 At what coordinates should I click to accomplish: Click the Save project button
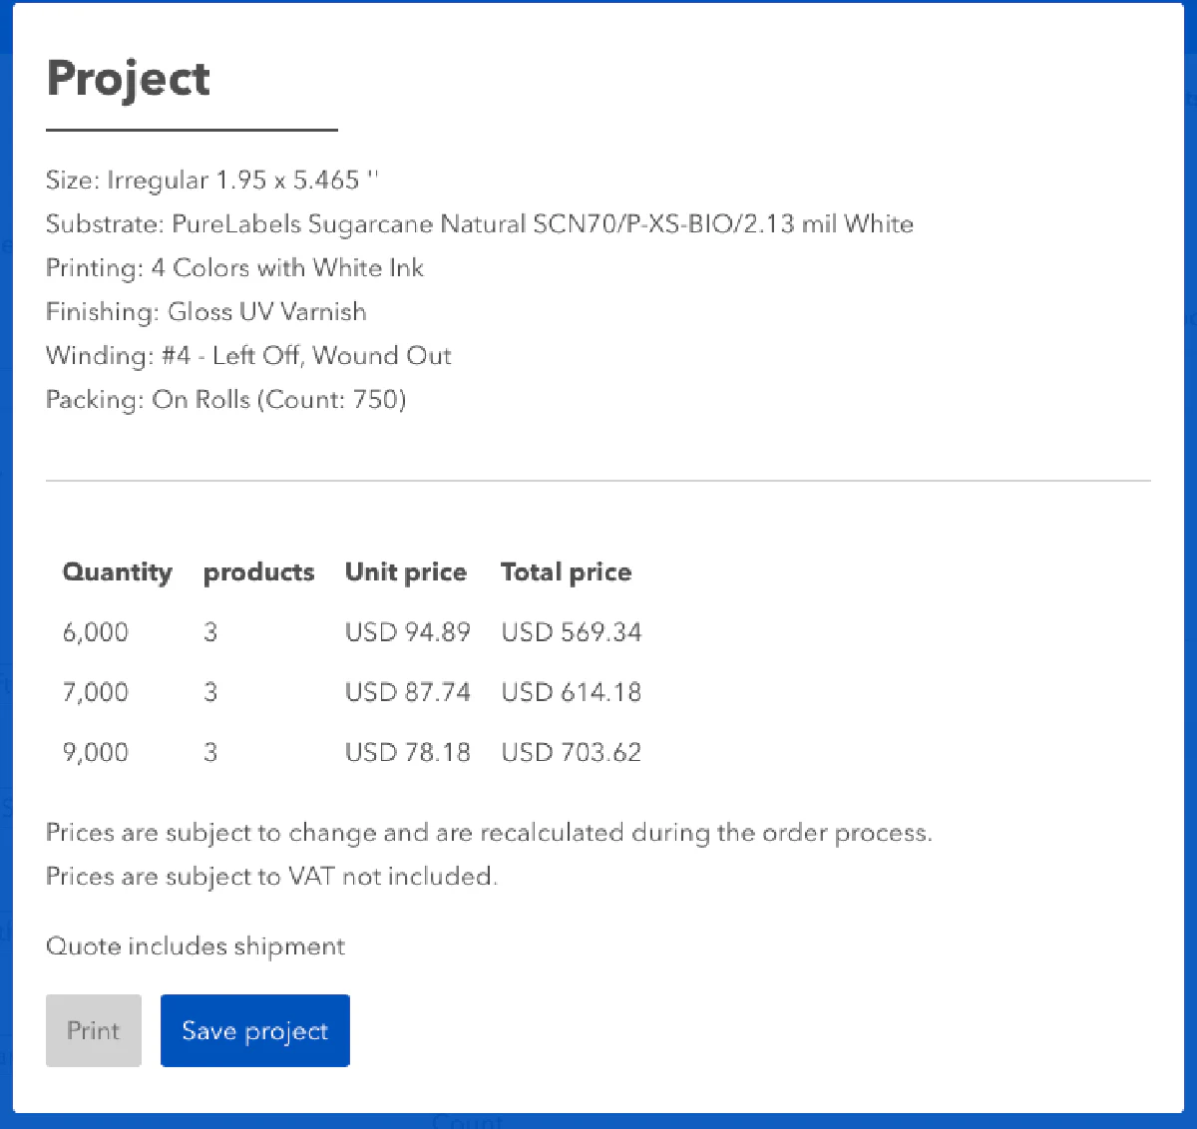[x=254, y=1030]
